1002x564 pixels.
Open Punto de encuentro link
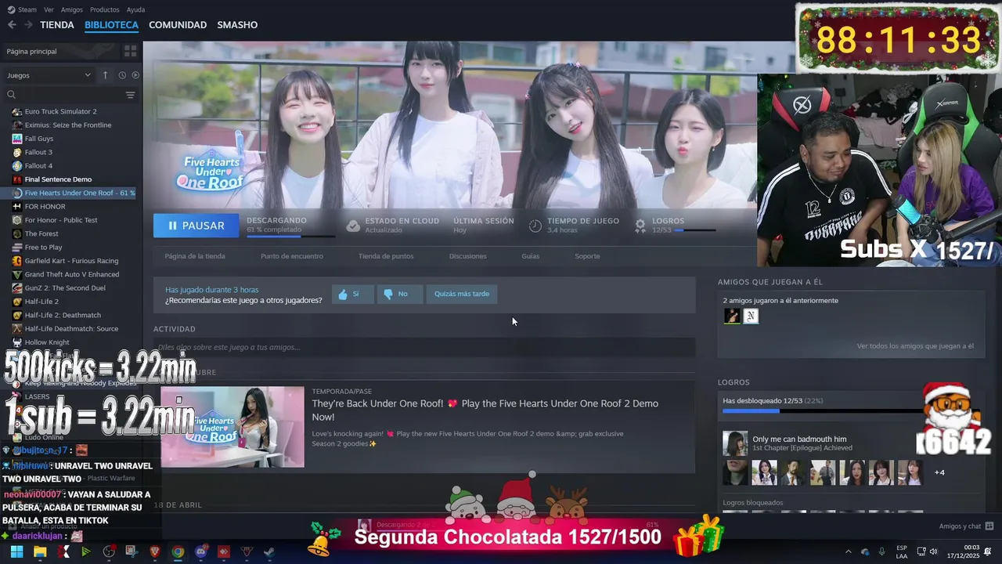[x=292, y=256]
